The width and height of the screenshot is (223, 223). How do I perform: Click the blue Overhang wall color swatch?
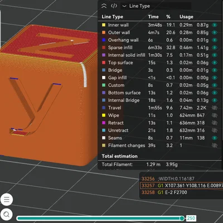coord(104,40)
